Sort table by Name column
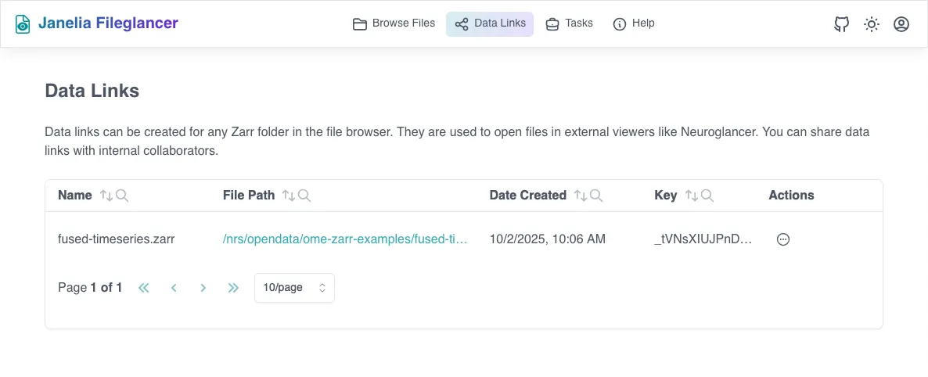This screenshot has width=928, height=377. pyautogui.click(x=106, y=196)
